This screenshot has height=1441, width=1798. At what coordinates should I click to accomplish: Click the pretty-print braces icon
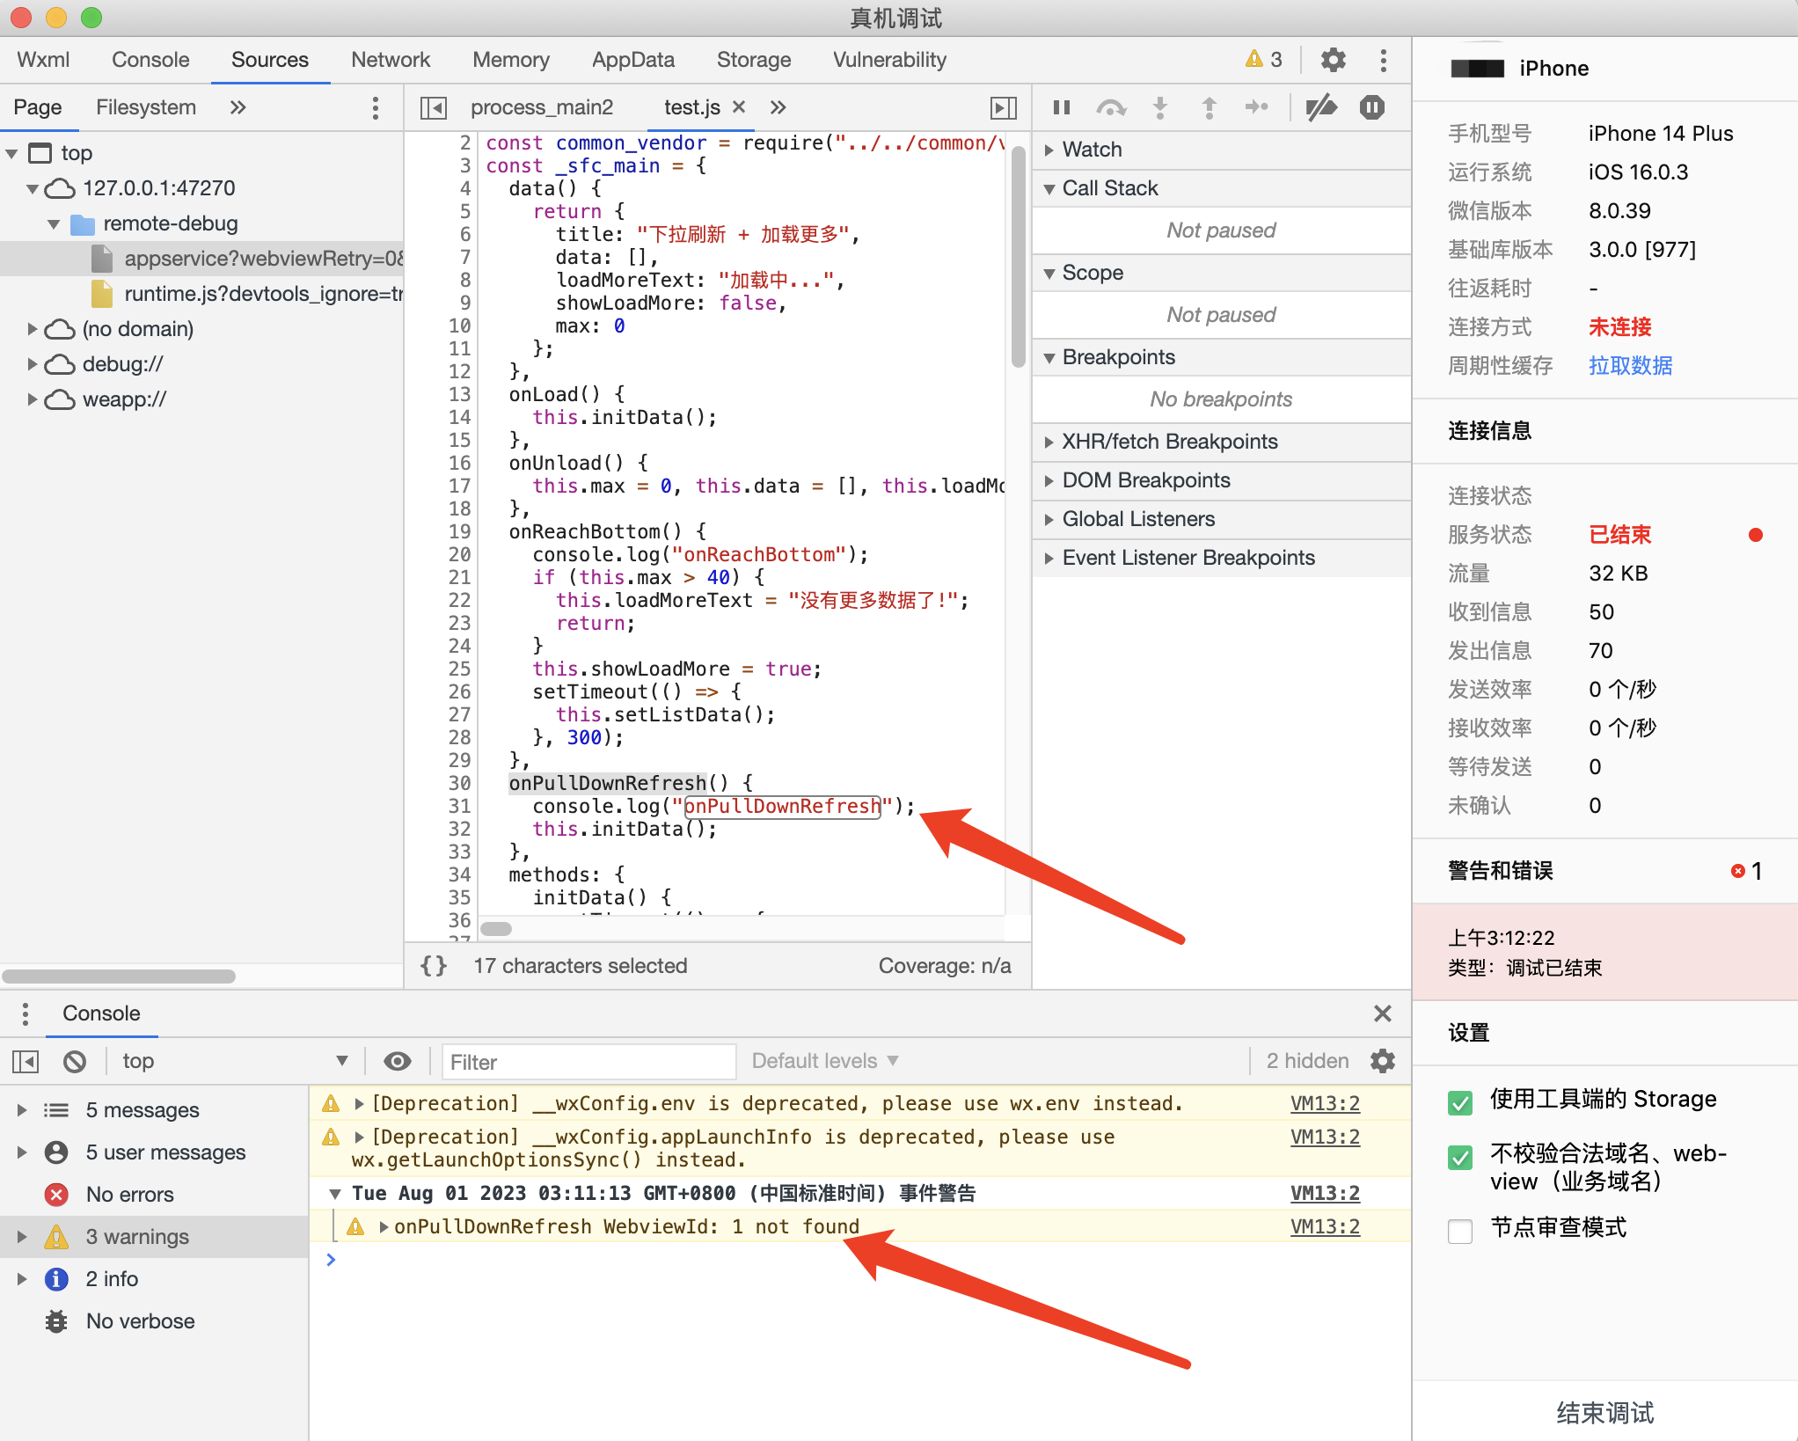[x=434, y=966]
